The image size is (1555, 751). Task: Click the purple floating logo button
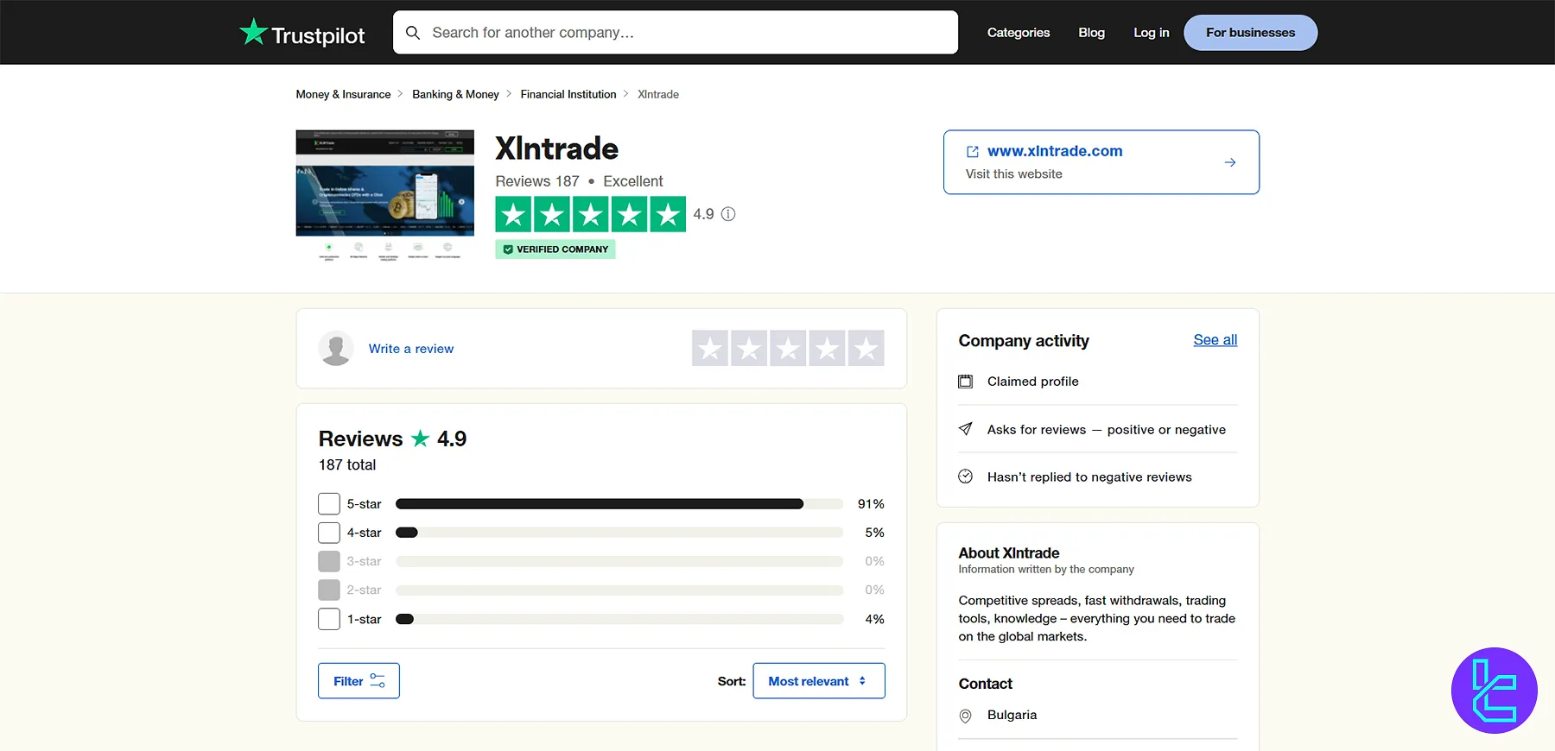coord(1495,691)
